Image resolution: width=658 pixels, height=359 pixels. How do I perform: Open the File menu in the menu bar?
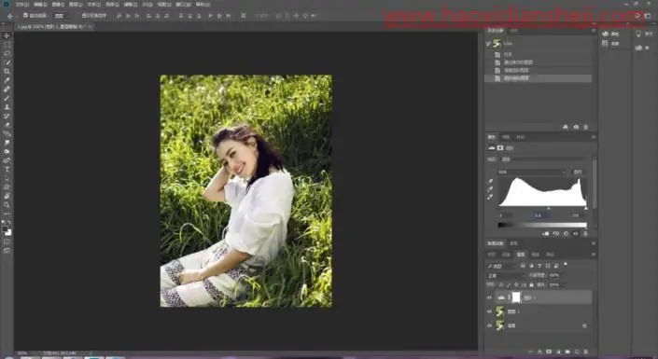pos(22,4)
